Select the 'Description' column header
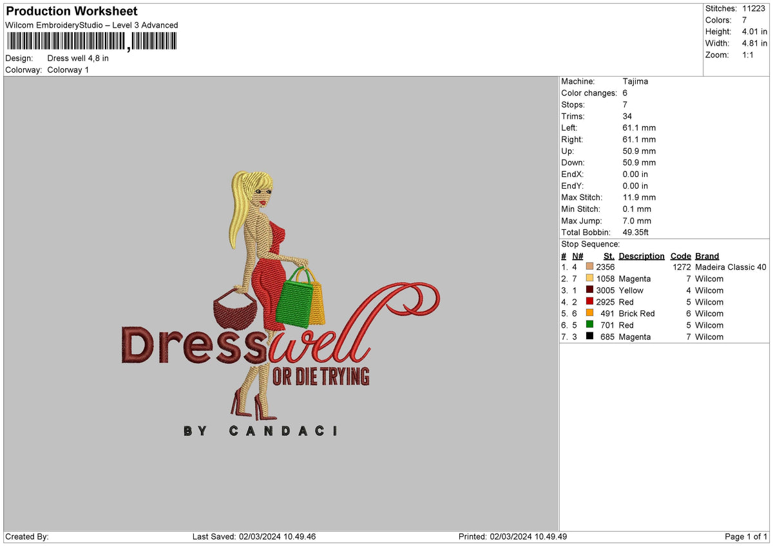This screenshot has height=546, width=773. click(642, 256)
